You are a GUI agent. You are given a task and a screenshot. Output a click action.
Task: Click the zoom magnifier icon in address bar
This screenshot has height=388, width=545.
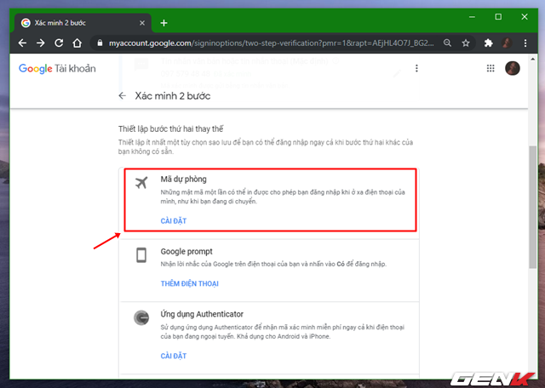point(447,43)
